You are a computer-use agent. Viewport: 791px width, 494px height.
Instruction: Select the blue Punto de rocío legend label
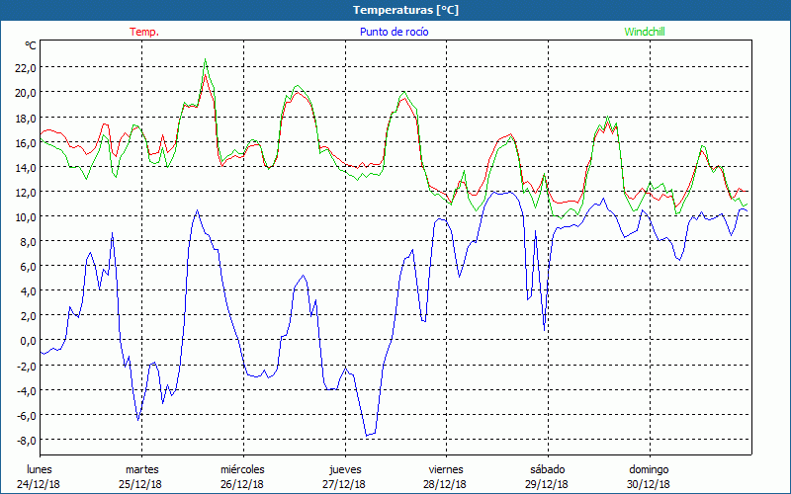click(394, 32)
